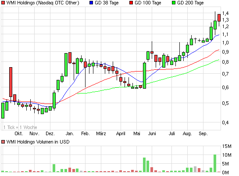Screen dimensions: 239x176
Task: Click the 'April' axis label
Action: (121, 133)
